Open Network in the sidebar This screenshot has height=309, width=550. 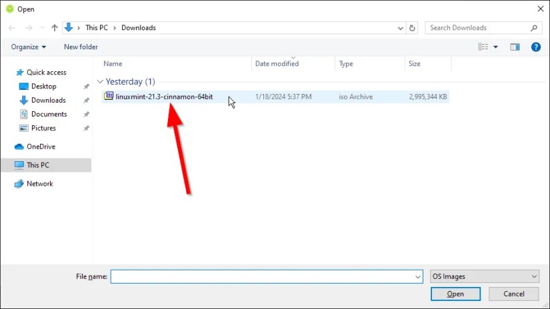[x=39, y=184]
